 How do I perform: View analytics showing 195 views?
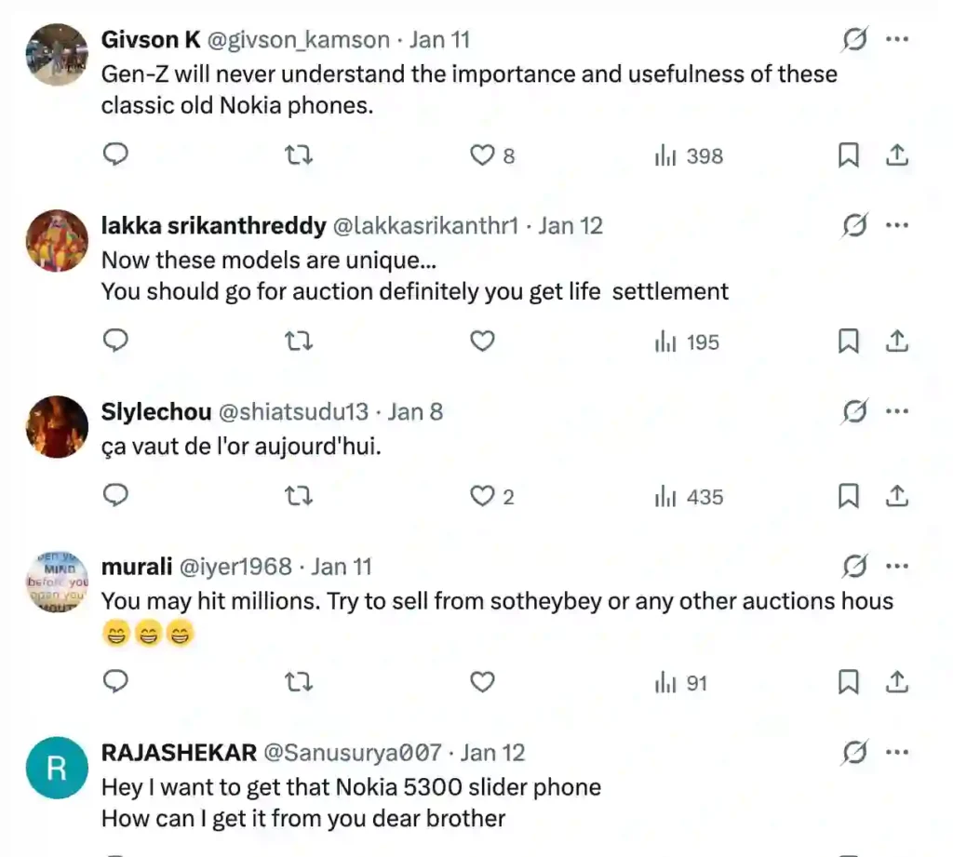[687, 341]
